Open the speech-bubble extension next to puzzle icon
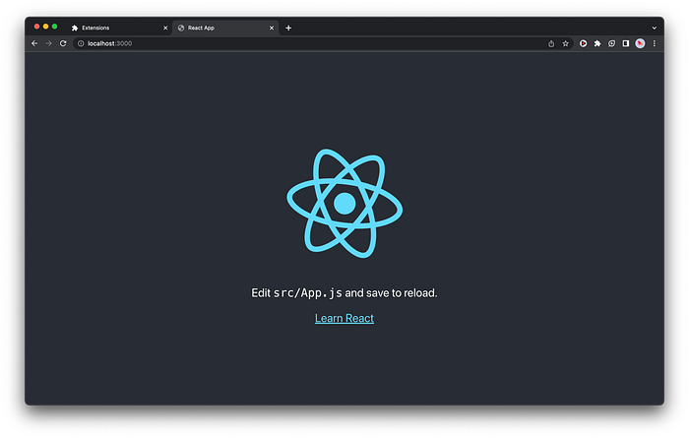This screenshot has width=689, height=438. [x=611, y=43]
